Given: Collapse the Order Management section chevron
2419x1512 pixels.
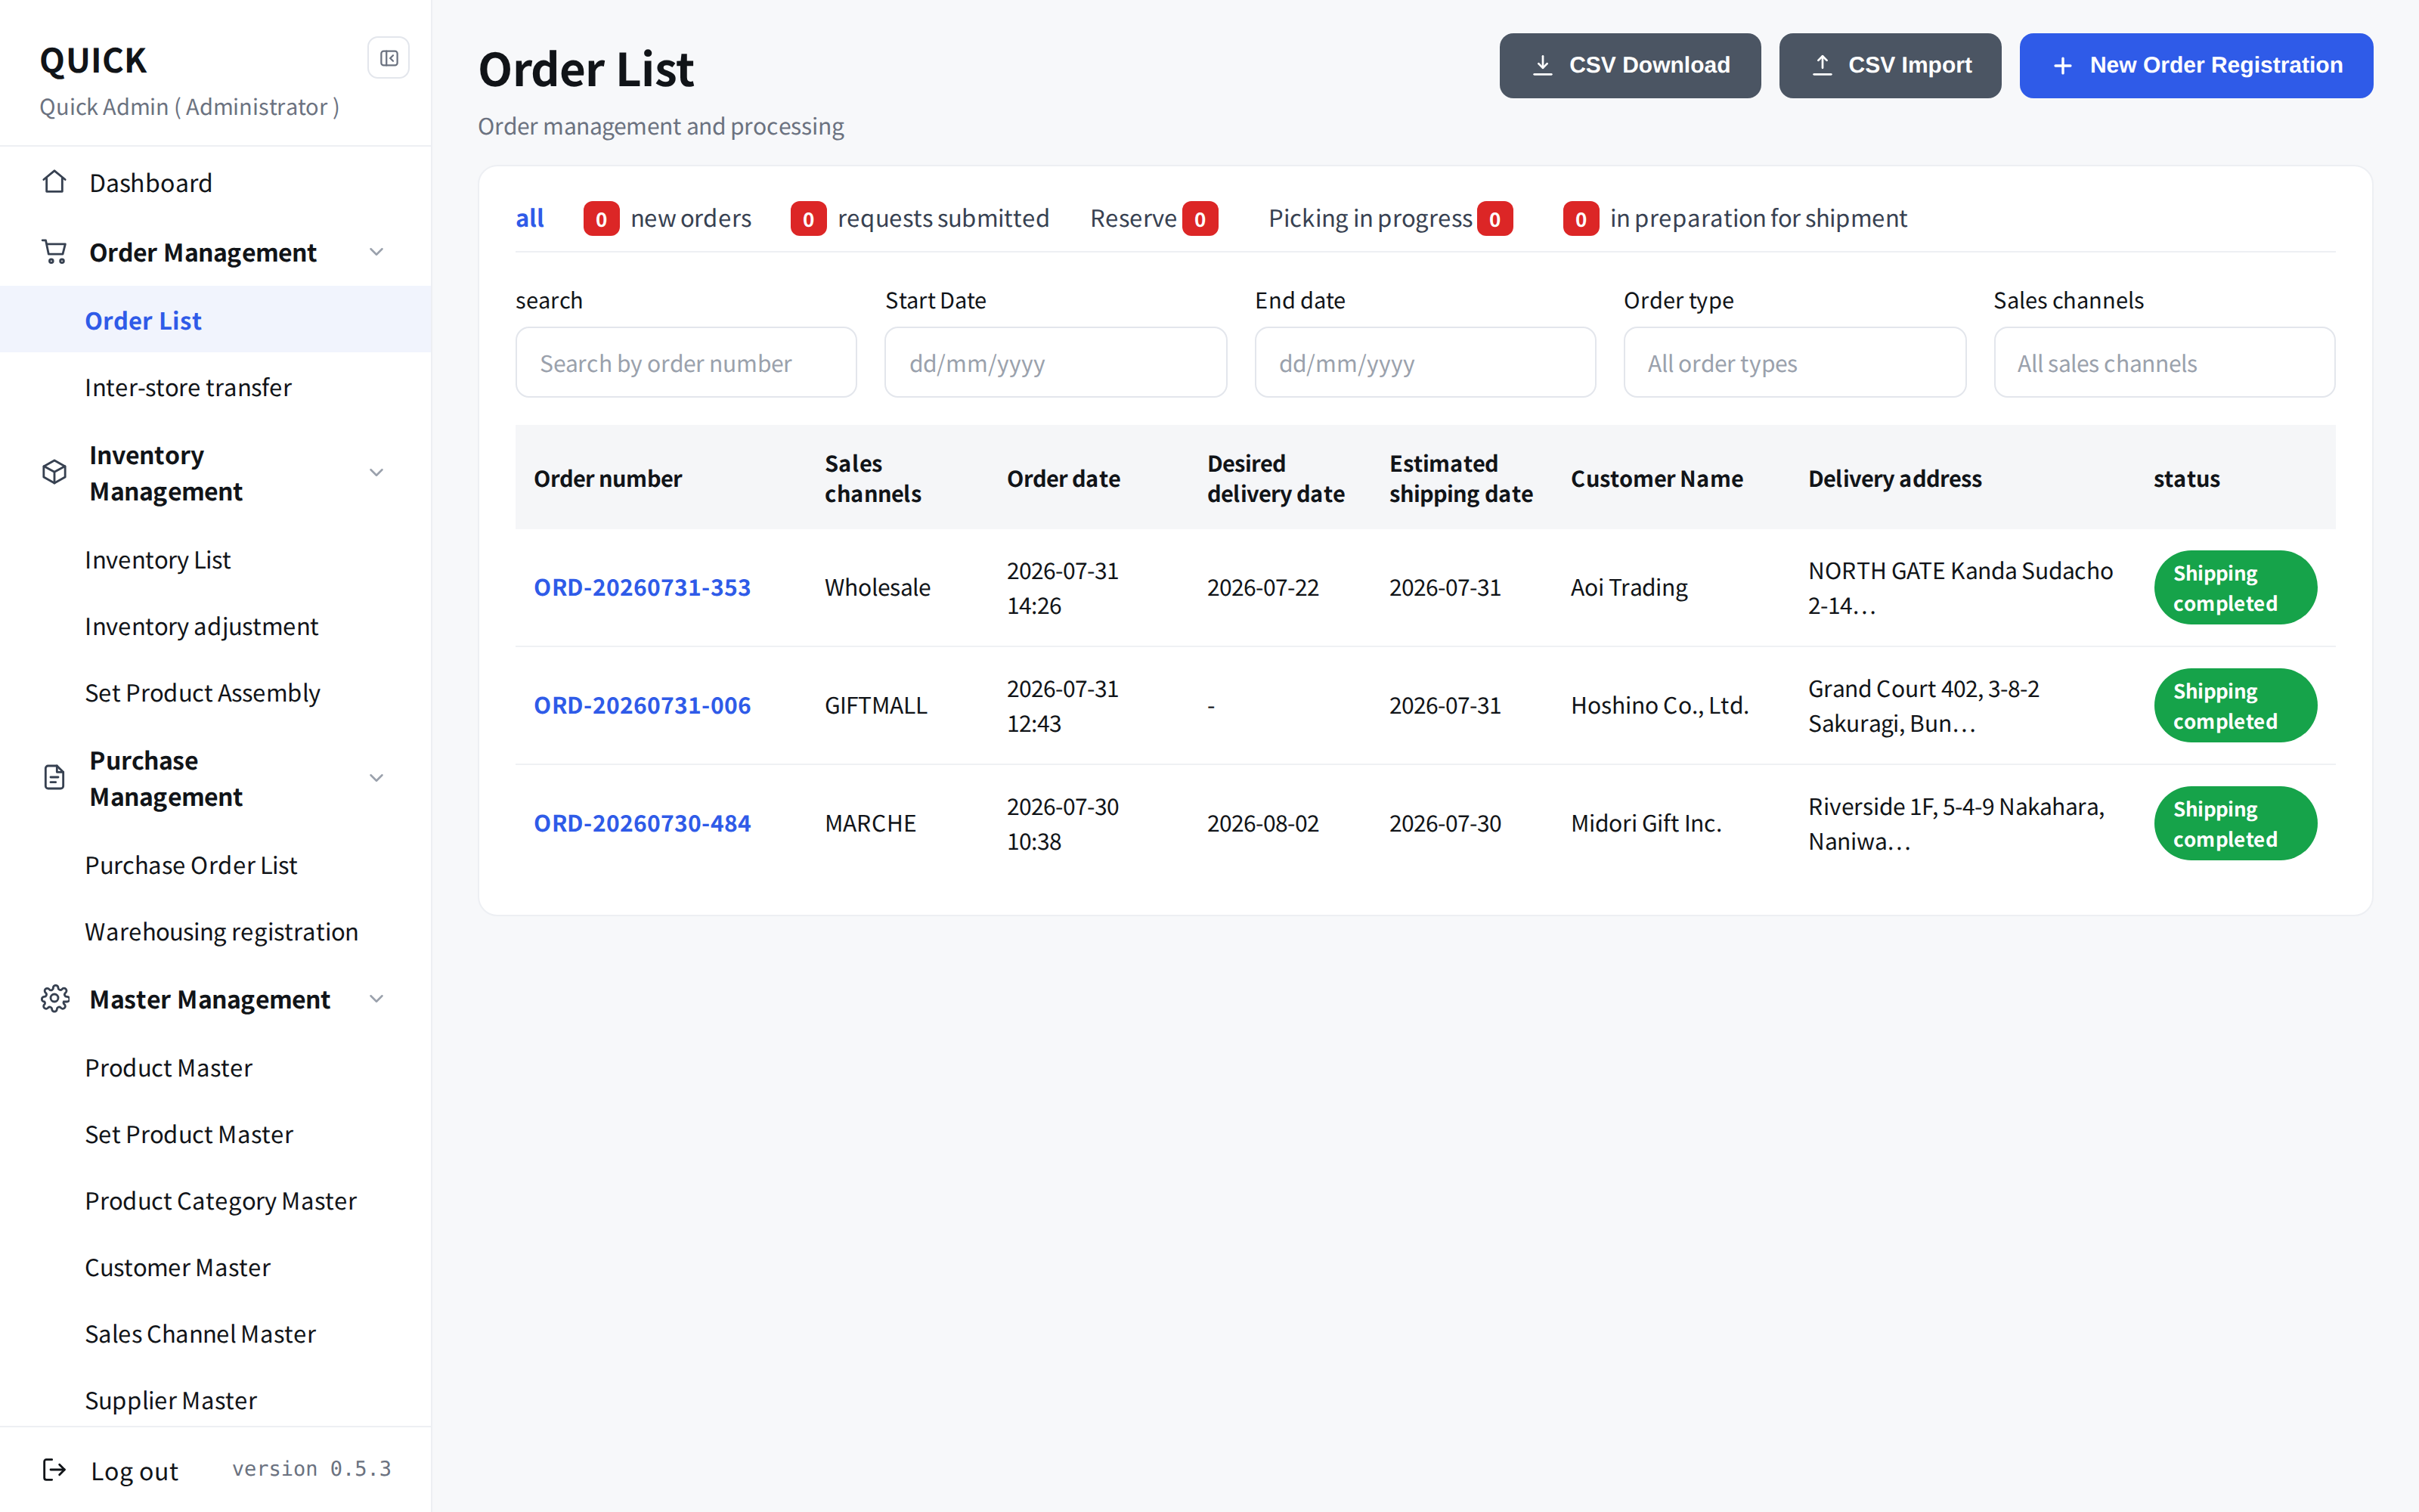Looking at the screenshot, I should (x=377, y=252).
